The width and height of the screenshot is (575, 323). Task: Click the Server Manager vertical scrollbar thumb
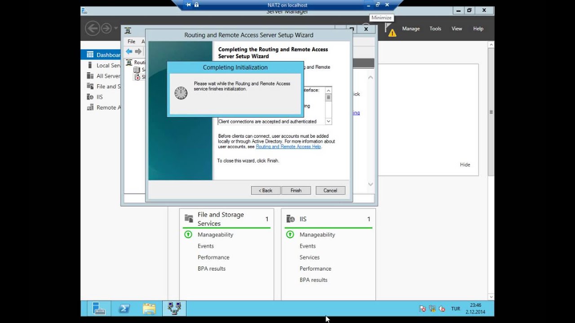point(491,112)
